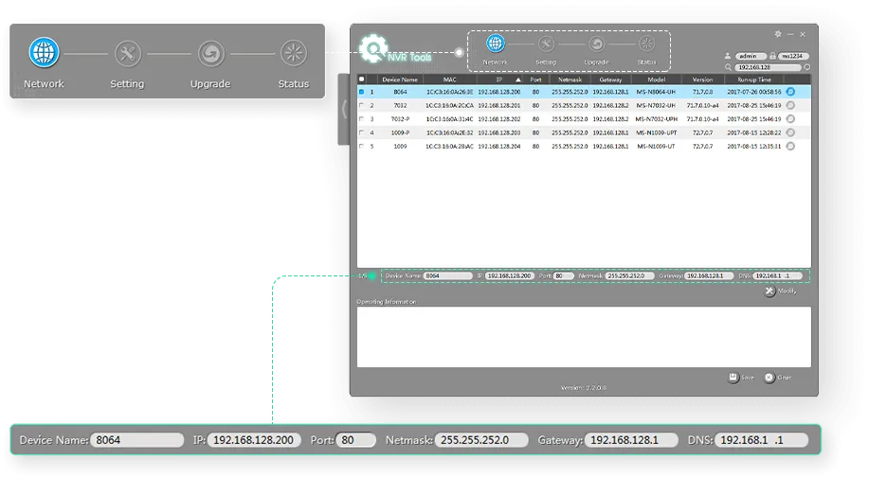Expand the side panel handle left of the window
The height and width of the screenshot is (478, 869).
click(x=344, y=109)
